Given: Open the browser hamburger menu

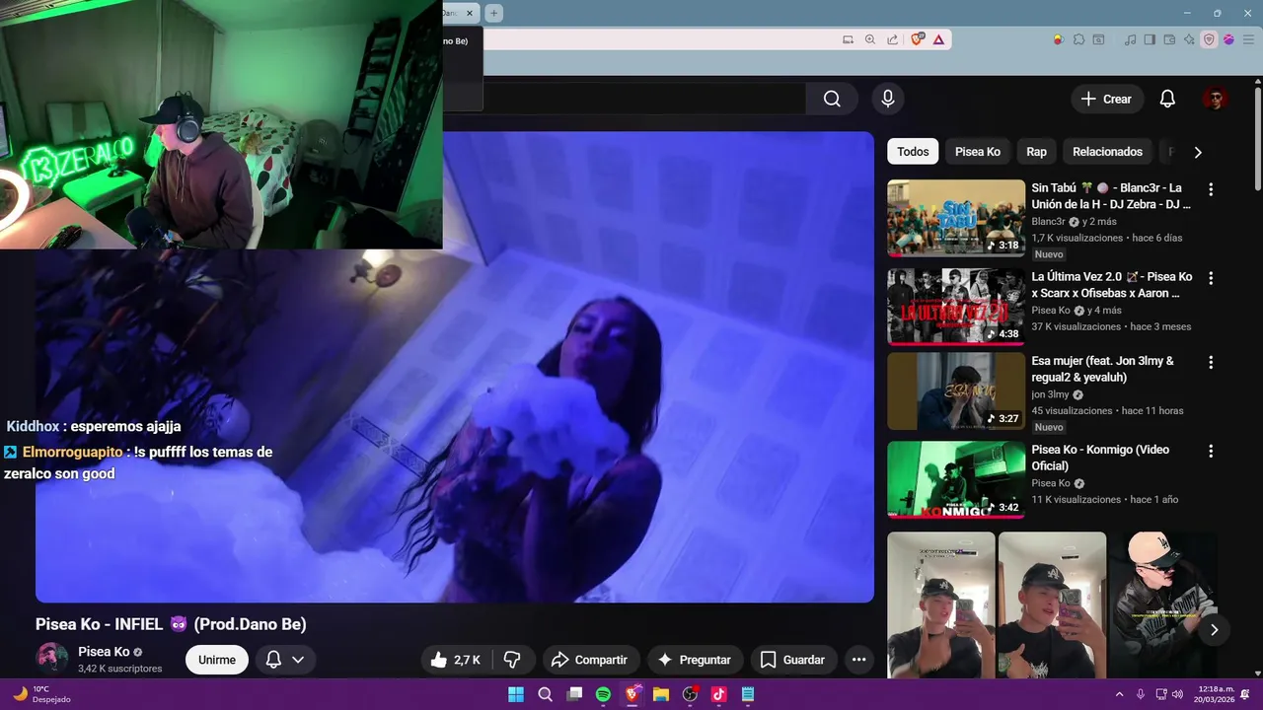Looking at the screenshot, I should tap(1246, 39).
